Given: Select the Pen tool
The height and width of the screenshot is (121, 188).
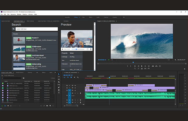Looking at the screenshot, I should pyautogui.click(x=59, y=87).
